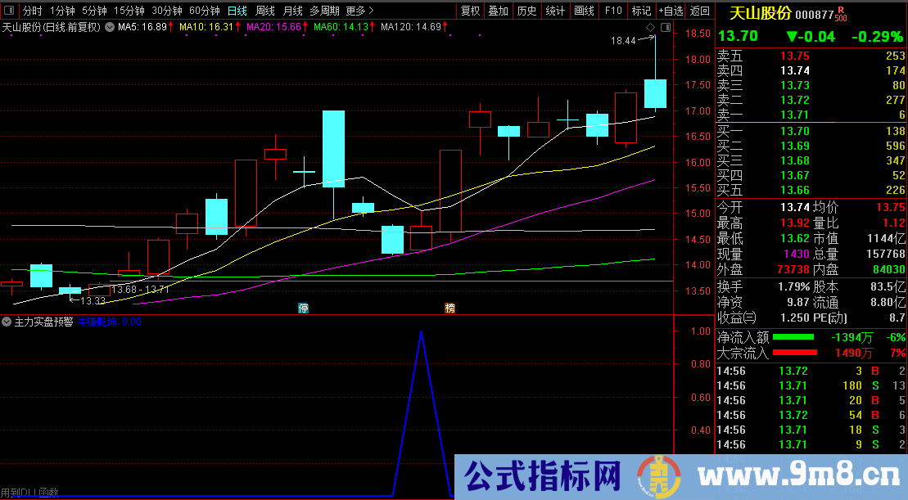Toggle the side panel icon near the price axis
Image resolution: width=908 pixels, height=500 pixels.
coord(664,28)
